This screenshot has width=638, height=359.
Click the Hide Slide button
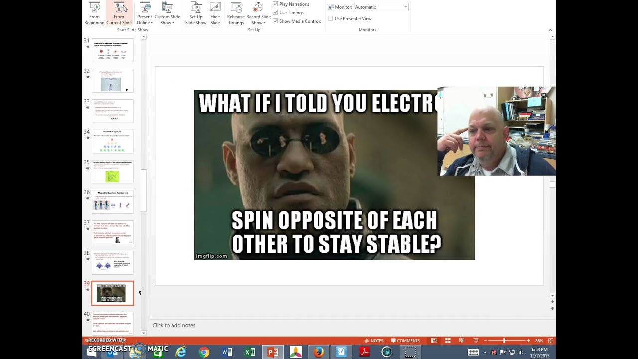(215, 13)
